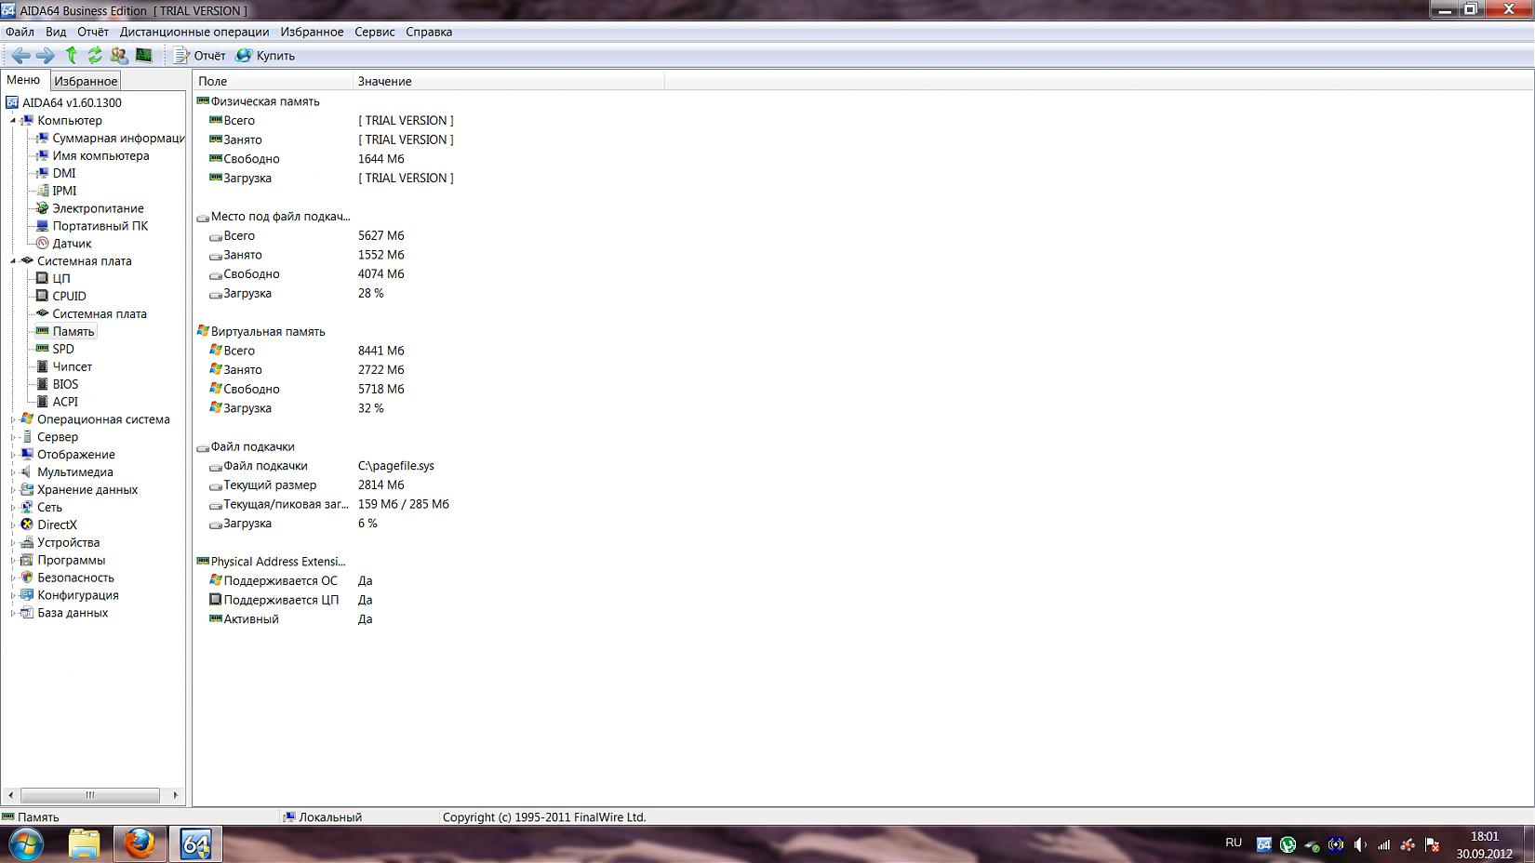The image size is (1535, 863).
Task: Click the tree scrollbar right arrow
Action: coord(176,795)
